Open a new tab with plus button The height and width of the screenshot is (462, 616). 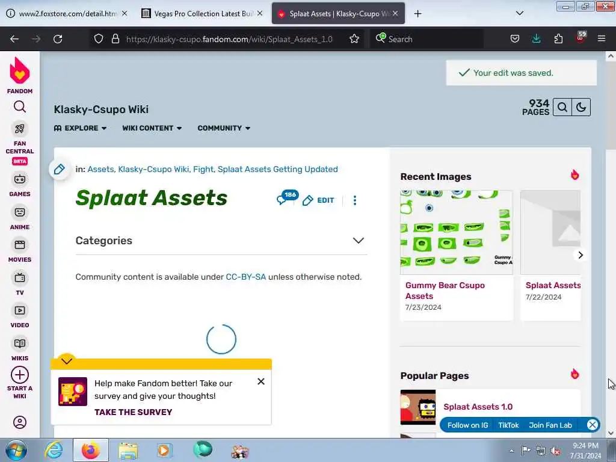click(x=417, y=14)
